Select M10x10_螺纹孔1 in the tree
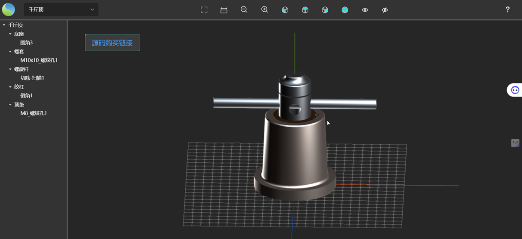The height and width of the screenshot is (239, 522). pyautogui.click(x=39, y=60)
